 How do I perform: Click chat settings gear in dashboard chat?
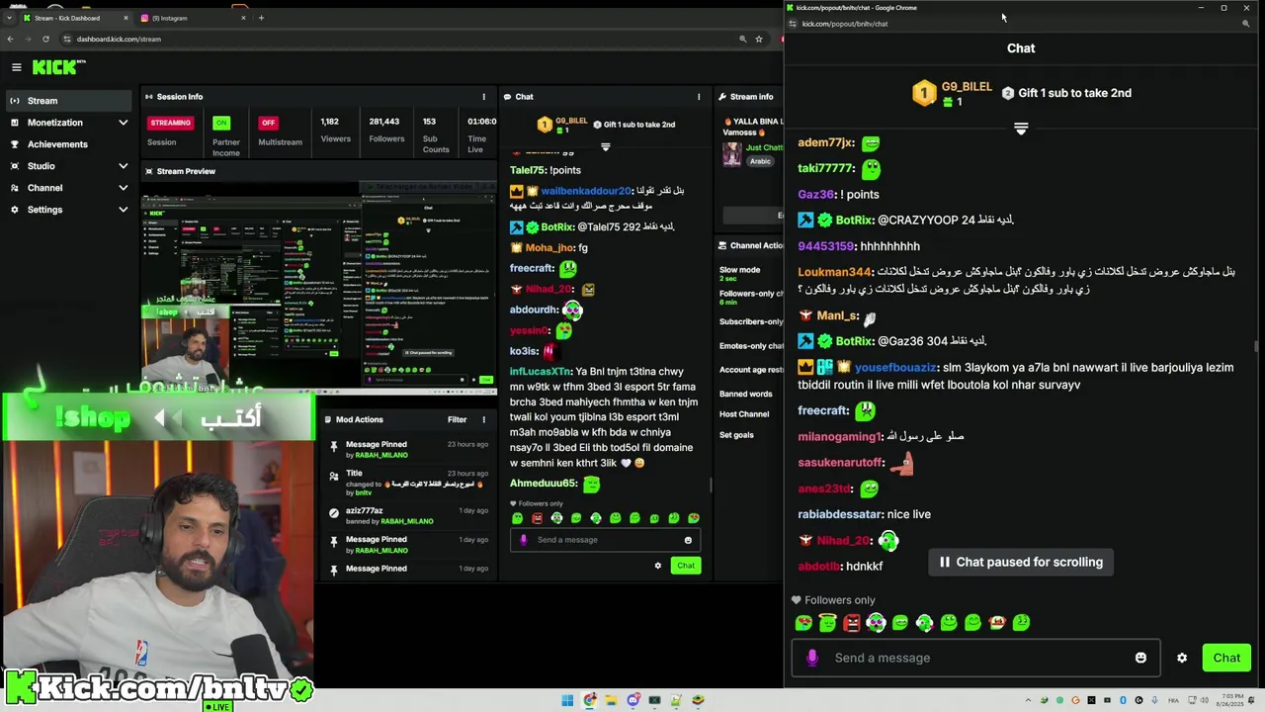click(x=657, y=566)
